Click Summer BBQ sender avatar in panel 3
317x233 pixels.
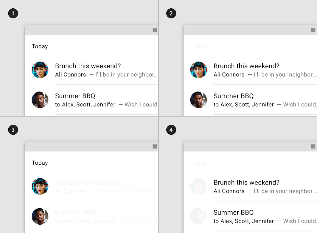point(40,216)
